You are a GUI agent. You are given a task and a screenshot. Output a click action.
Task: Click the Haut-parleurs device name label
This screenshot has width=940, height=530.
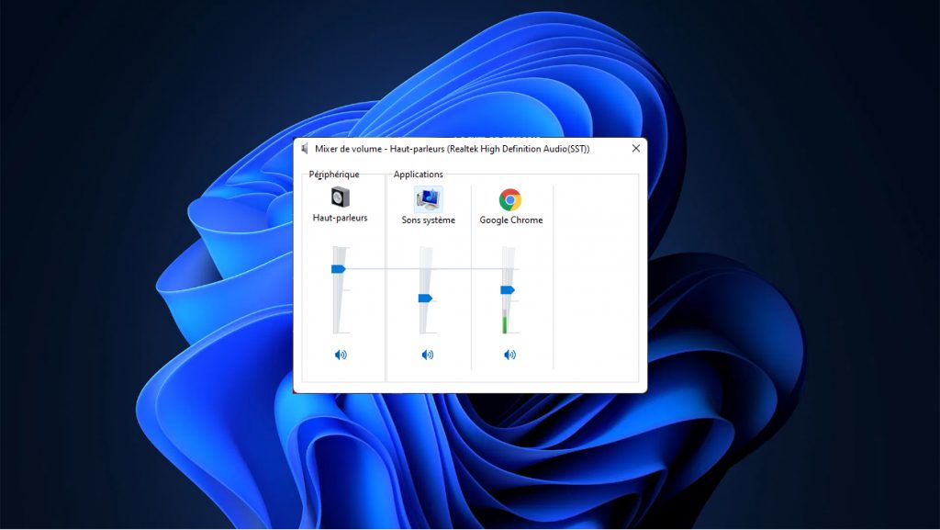(x=340, y=219)
